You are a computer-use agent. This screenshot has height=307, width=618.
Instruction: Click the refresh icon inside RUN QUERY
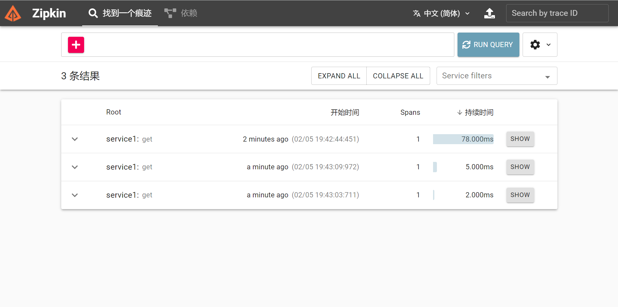click(x=466, y=45)
